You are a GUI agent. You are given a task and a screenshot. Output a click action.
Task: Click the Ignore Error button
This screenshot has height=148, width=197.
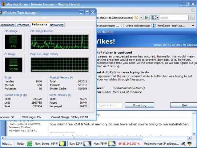pyautogui.click(x=109, y=105)
